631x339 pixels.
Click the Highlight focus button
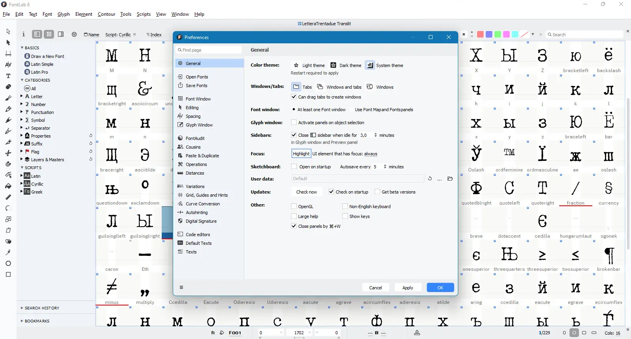click(301, 154)
